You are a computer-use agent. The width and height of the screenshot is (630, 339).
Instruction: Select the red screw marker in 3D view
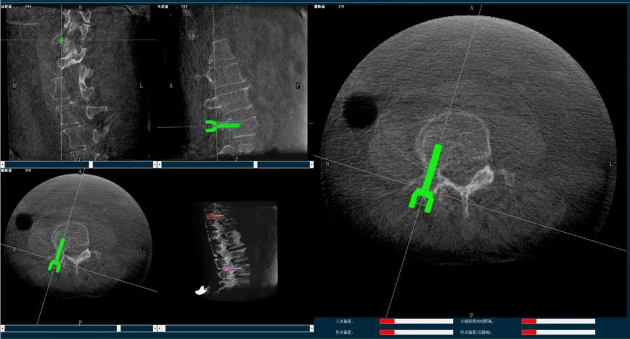(209, 217)
